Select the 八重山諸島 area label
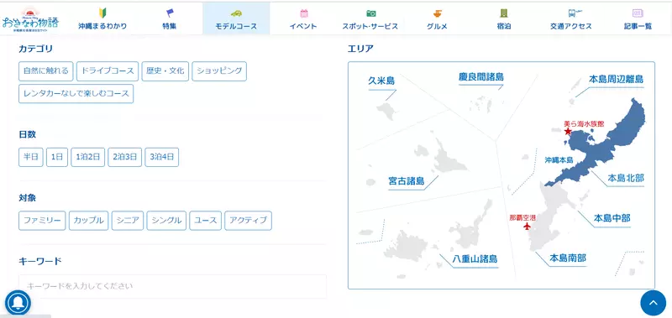 coord(475,259)
